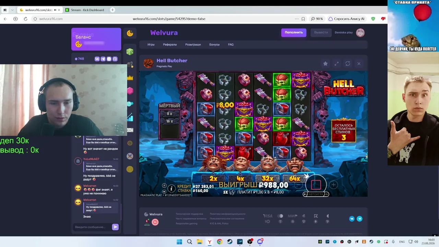Image resolution: width=439 pixels, height=247 pixels.
Task: Send the chat message with purple arrow
Action: 115,227
